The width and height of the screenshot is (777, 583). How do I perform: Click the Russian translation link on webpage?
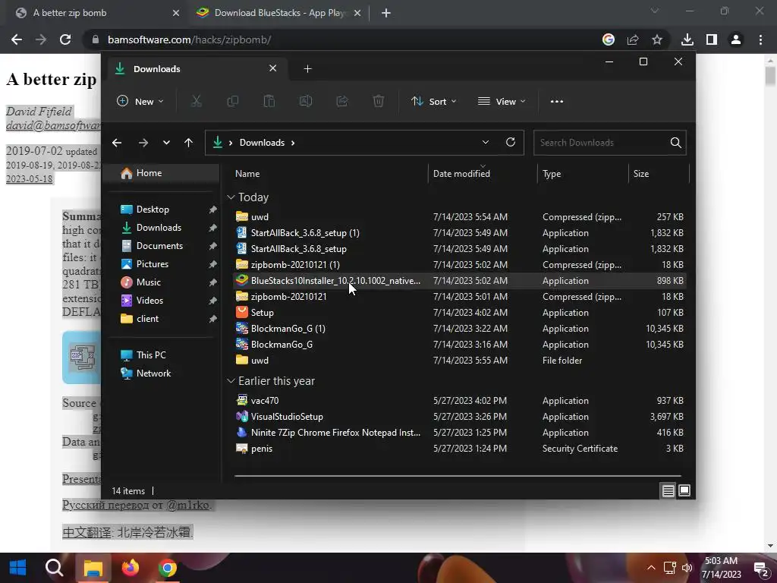[105, 505]
